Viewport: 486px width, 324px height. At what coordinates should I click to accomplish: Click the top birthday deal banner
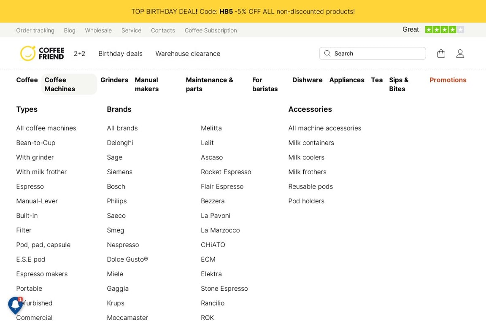click(x=243, y=11)
